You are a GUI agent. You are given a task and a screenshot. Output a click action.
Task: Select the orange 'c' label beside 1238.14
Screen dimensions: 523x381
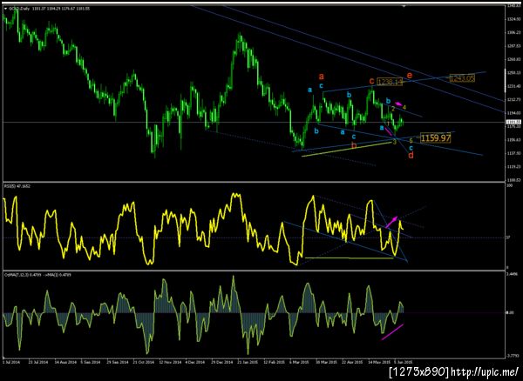pos(371,81)
